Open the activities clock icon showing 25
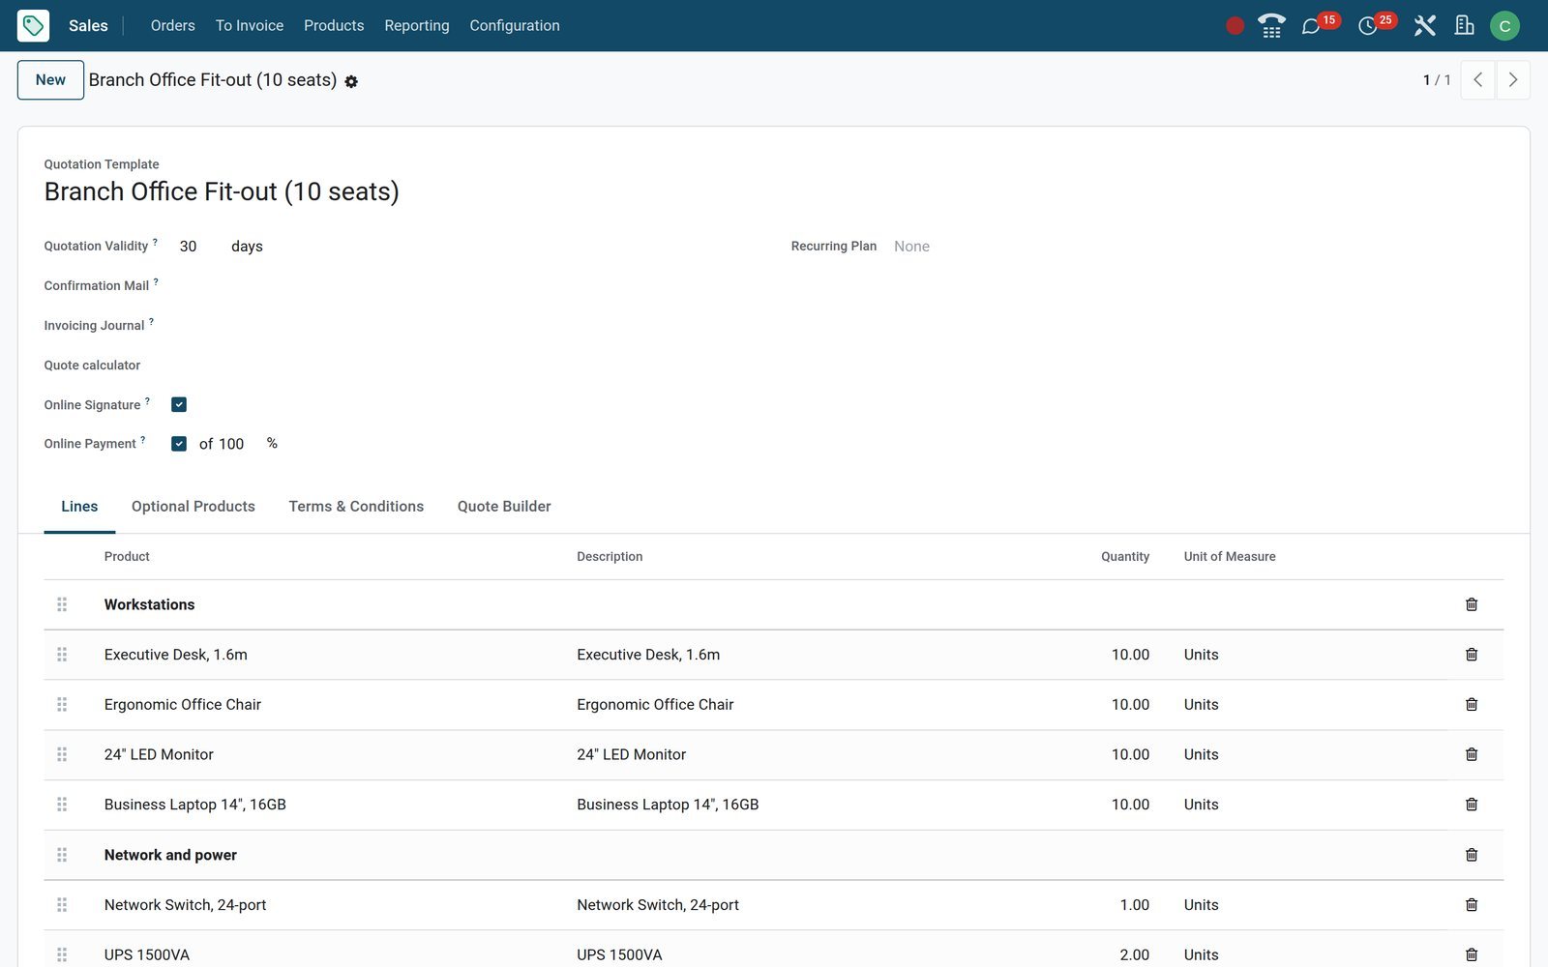This screenshot has height=967, width=1548. point(1367,26)
